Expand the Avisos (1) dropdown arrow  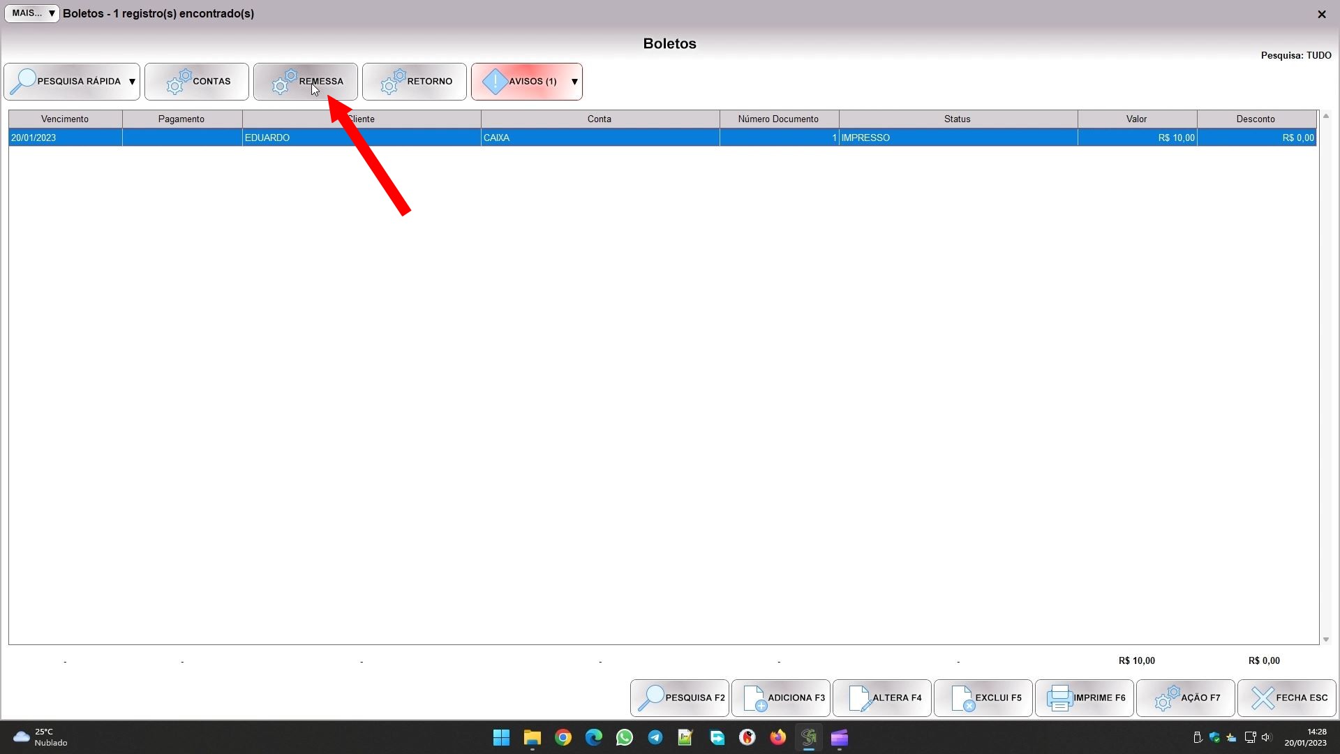tap(574, 82)
